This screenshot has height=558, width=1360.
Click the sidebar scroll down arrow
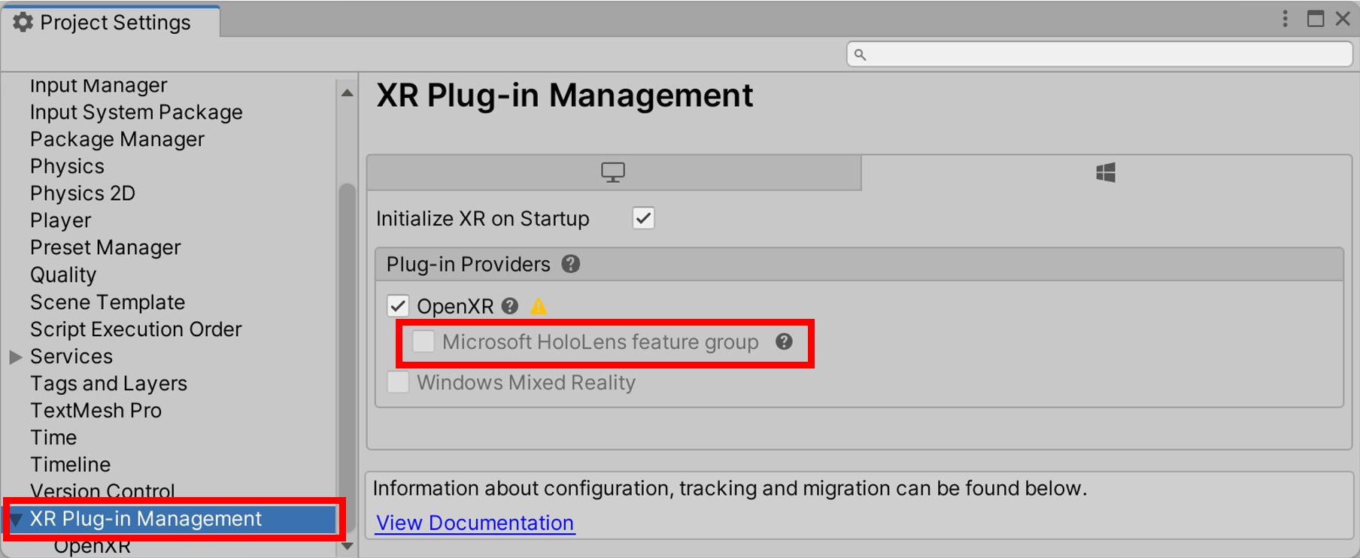(347, 547)
